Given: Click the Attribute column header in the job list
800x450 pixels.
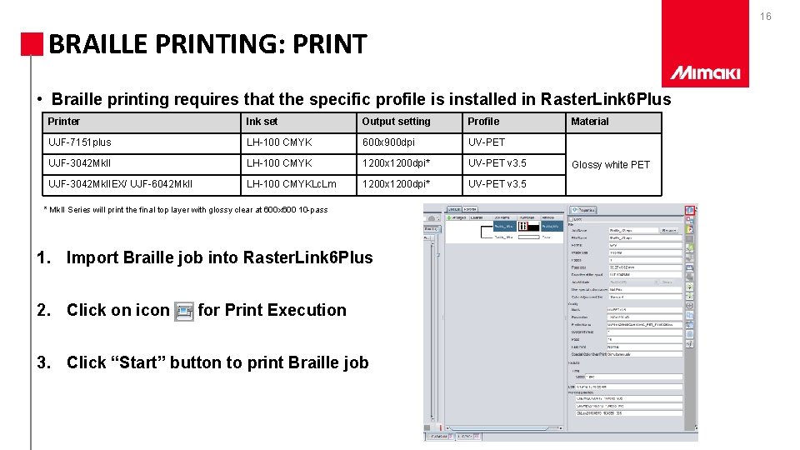Looking at the screenshot, I should 552,217.
